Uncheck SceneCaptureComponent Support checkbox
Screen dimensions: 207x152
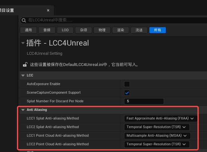127,93
